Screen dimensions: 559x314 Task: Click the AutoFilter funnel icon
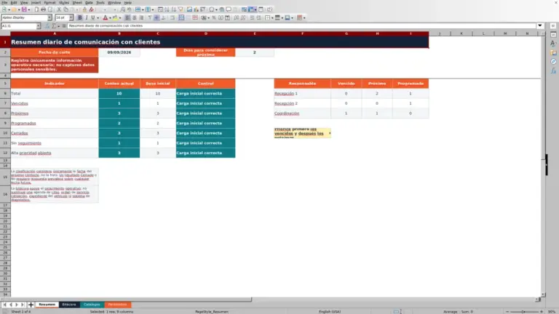(181, 9)
